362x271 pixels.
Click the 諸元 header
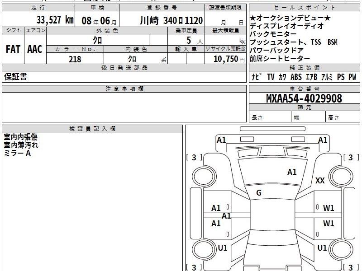coord(304,107)
